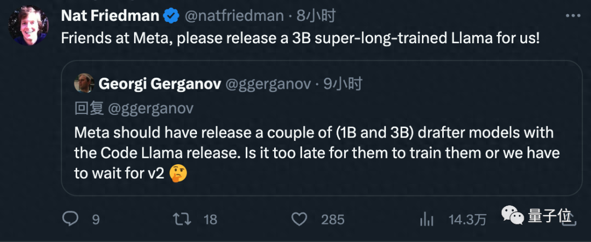Image resolution: width=591 pixels, height=242 pixels.
Task: Click the @ggerganov mention after 回复
Action: (151, 108)
